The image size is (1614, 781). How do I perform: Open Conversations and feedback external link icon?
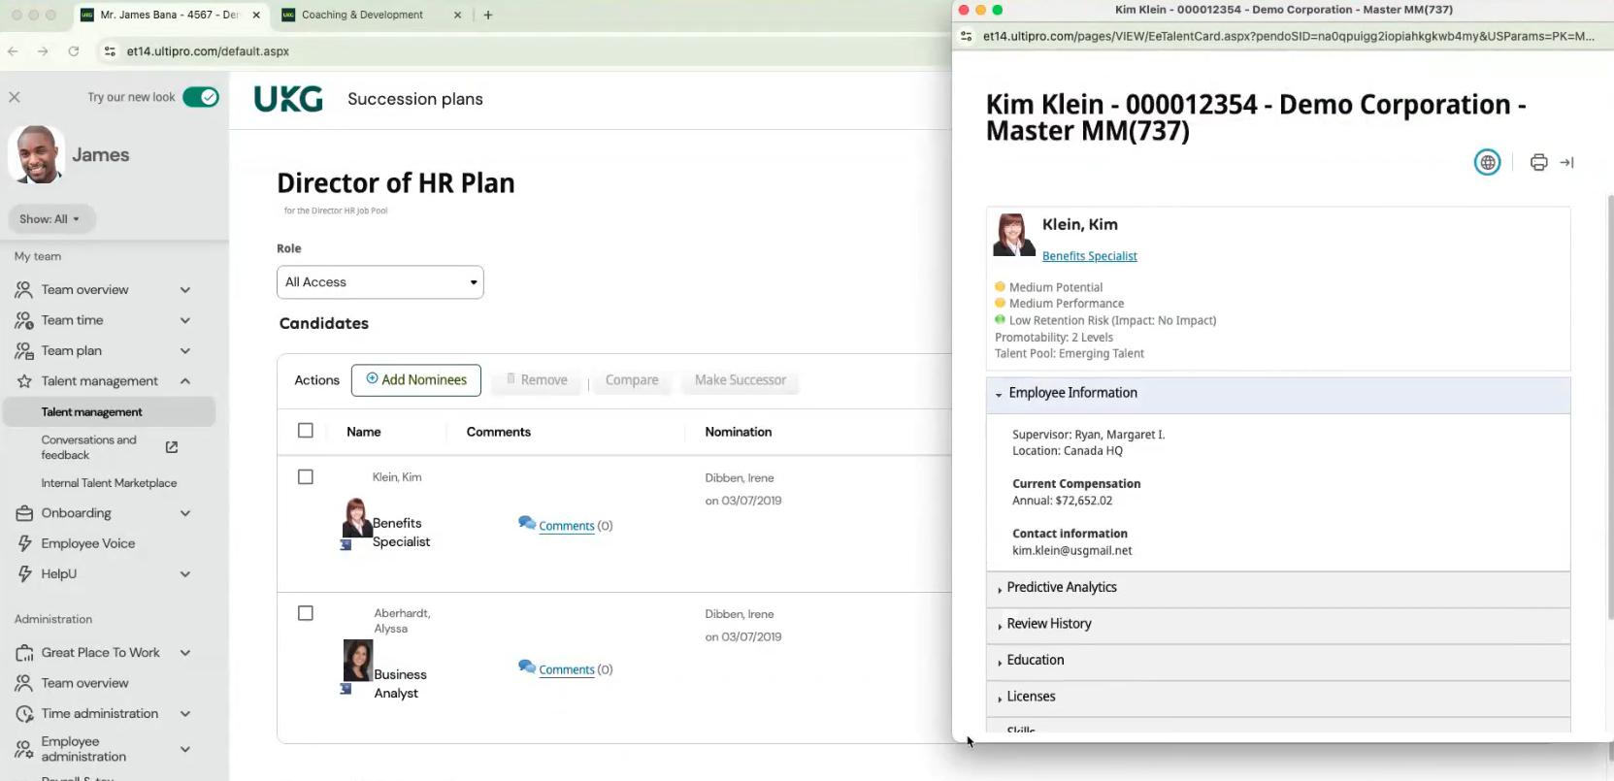click(x=172, y=447)
